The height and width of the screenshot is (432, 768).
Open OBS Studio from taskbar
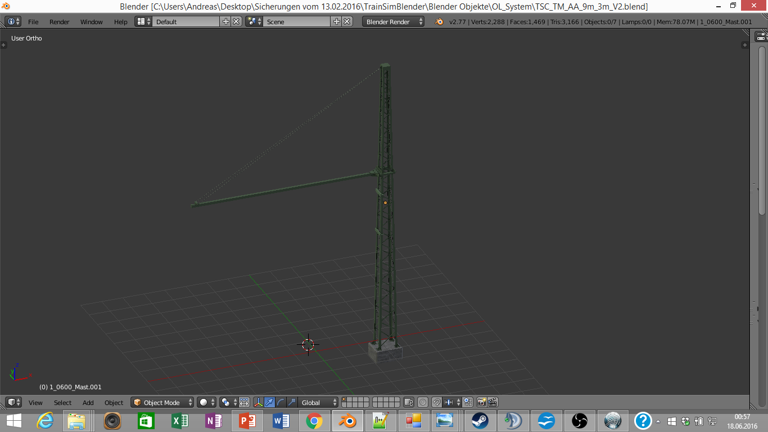pos(579,421)
